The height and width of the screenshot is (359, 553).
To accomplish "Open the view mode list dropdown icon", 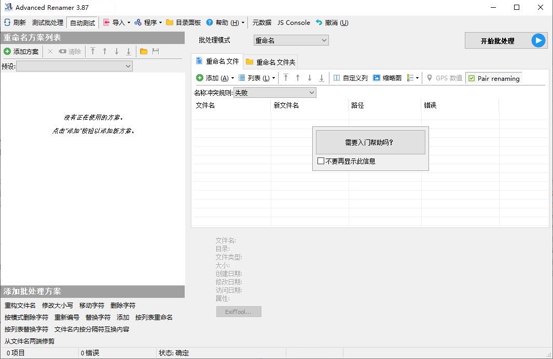I will coord(412,78).
